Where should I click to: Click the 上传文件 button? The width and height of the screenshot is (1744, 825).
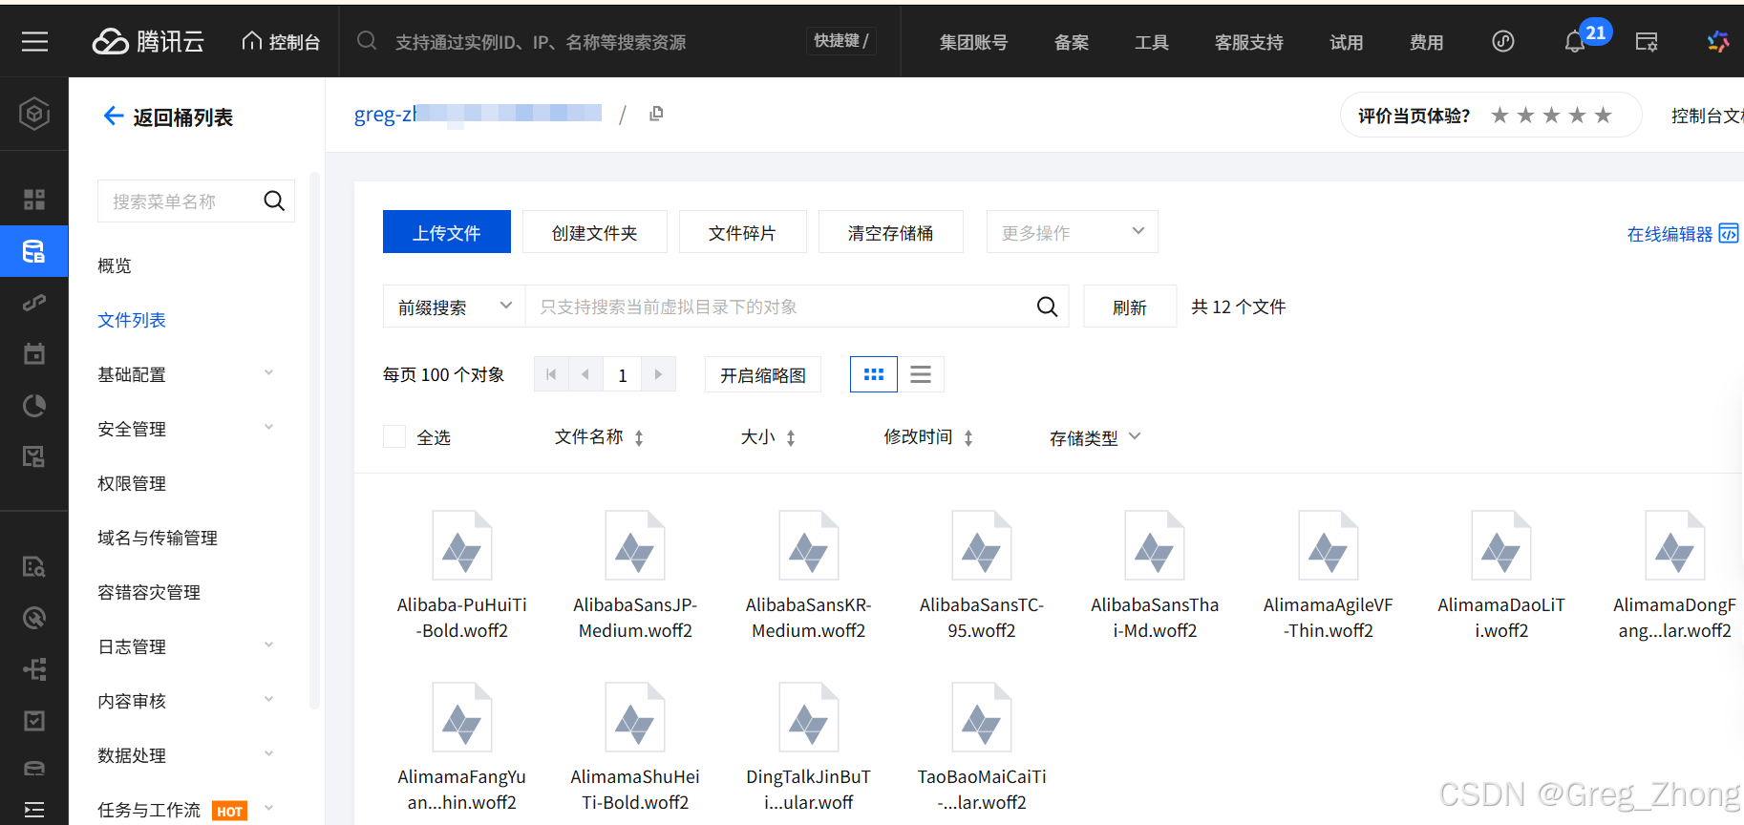point(447,232)
